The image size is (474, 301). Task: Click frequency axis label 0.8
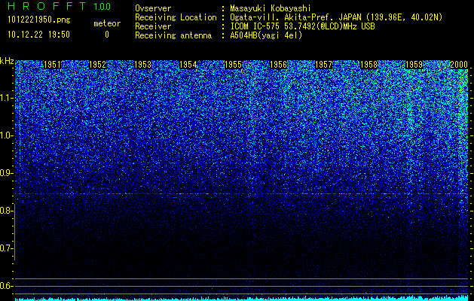(6, 211)
